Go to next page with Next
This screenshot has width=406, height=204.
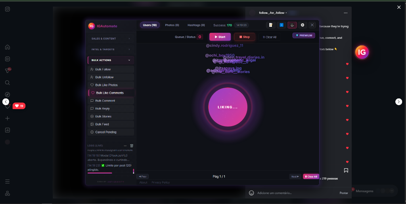coord(295,177)
